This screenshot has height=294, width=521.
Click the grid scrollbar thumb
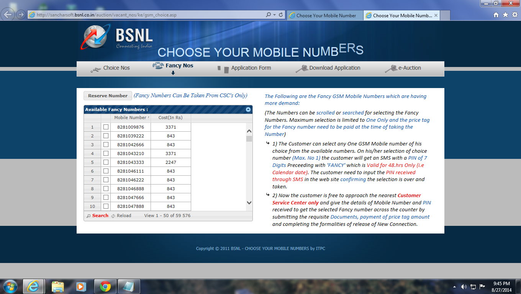point(249,139)
